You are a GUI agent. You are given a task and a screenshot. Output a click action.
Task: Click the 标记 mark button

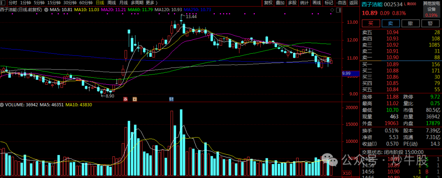[329, 3]
